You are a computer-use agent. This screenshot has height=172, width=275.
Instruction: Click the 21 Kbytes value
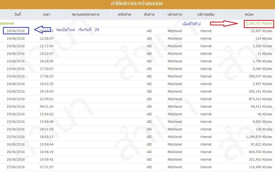265,53
